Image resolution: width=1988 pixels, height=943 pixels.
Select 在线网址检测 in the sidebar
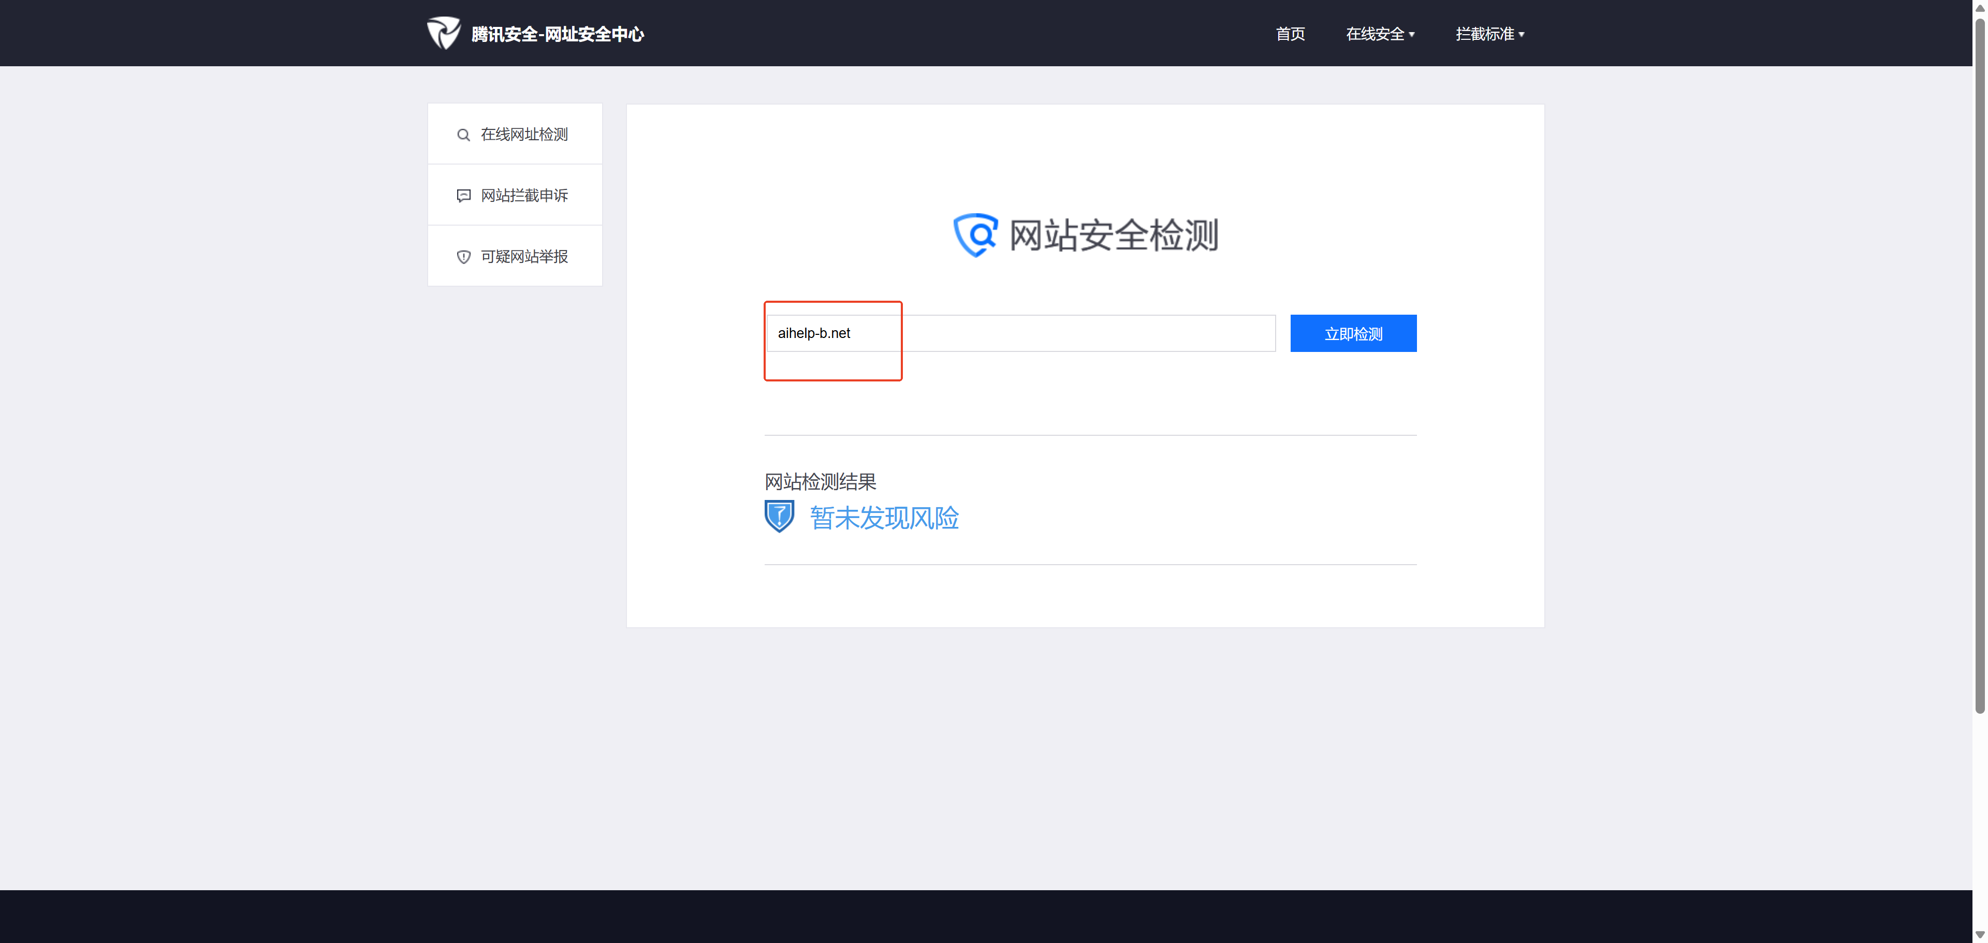coord(524,134)
